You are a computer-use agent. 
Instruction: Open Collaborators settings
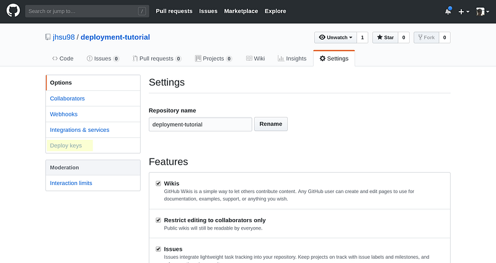coord(93,98)
